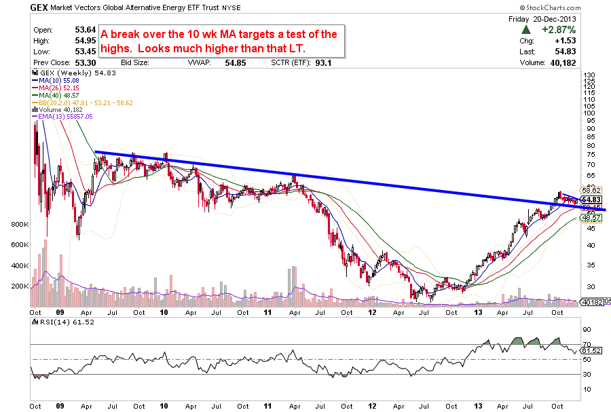Click the RSI(14) indicator icon
This screenshot has width=611, height=412.
(x=35, y=323)
